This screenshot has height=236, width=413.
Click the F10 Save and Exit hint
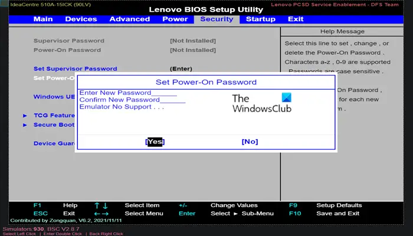324,214
